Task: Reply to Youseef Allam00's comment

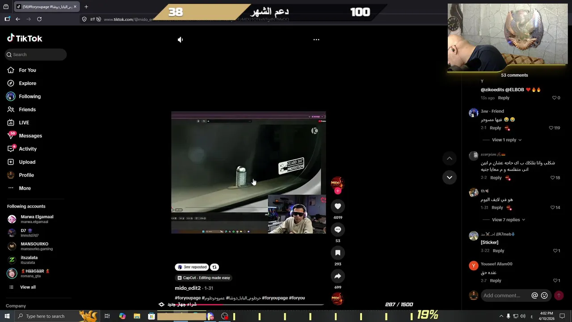Action: click(x=495, y=280)
